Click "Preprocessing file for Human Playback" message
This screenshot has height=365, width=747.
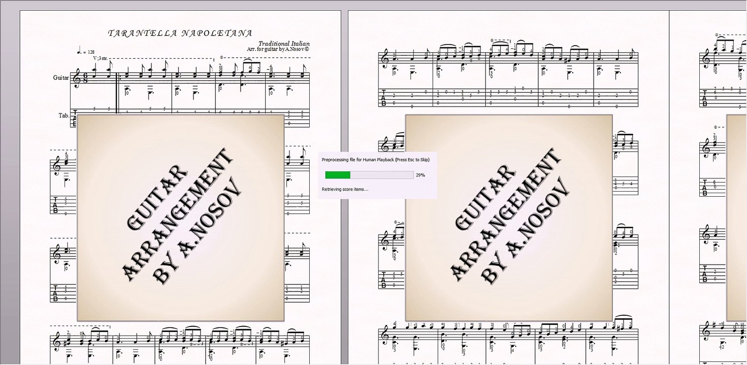[376, 160]
